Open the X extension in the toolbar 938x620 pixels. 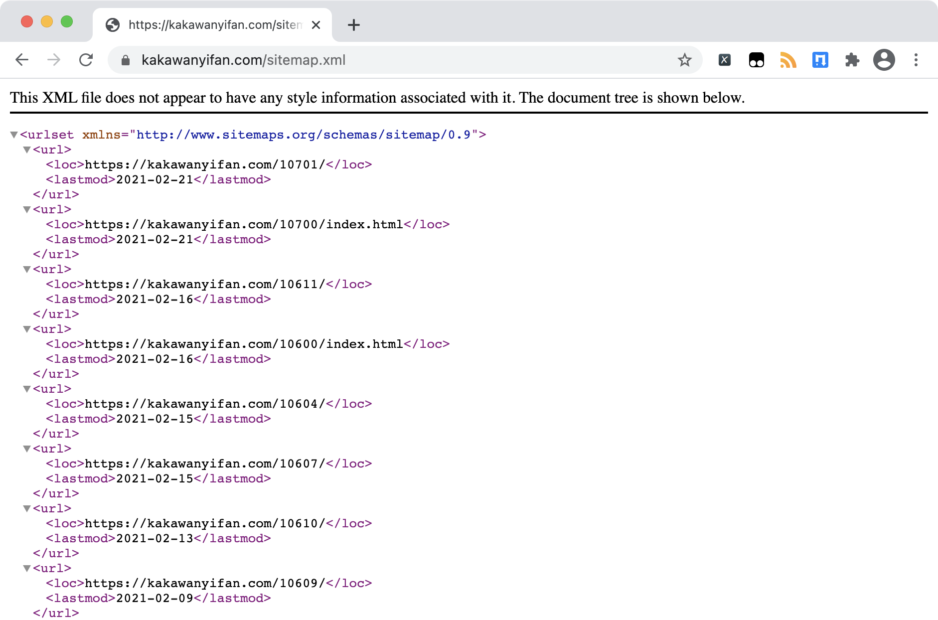(724, 60)
